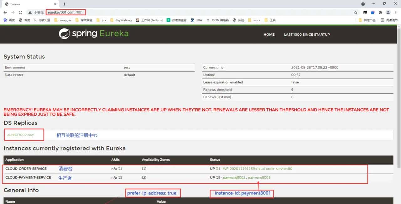
Task: Open the payment8002 instance link
Action: (234, 177)
